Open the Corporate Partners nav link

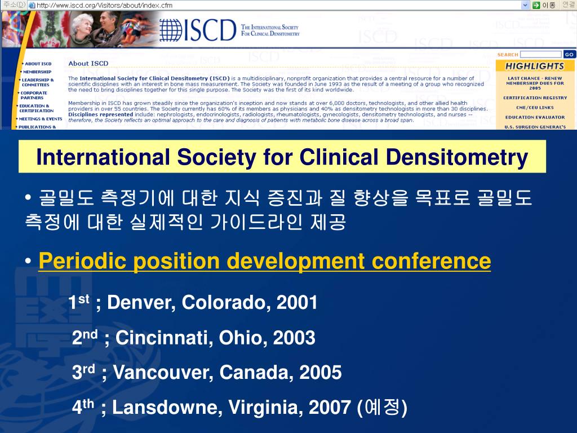tap(33, 95)
